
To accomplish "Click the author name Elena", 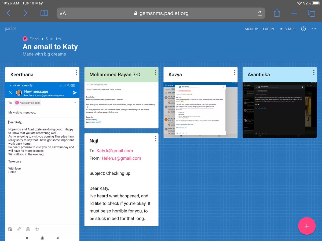I will tap(34, 39).
